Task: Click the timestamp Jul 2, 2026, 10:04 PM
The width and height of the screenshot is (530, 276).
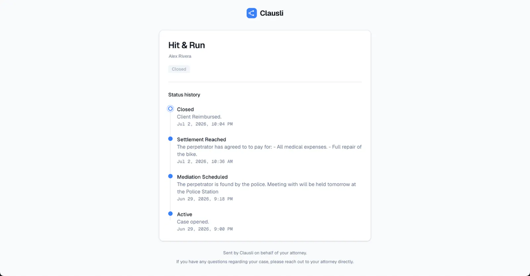Action: pos(205,124)
